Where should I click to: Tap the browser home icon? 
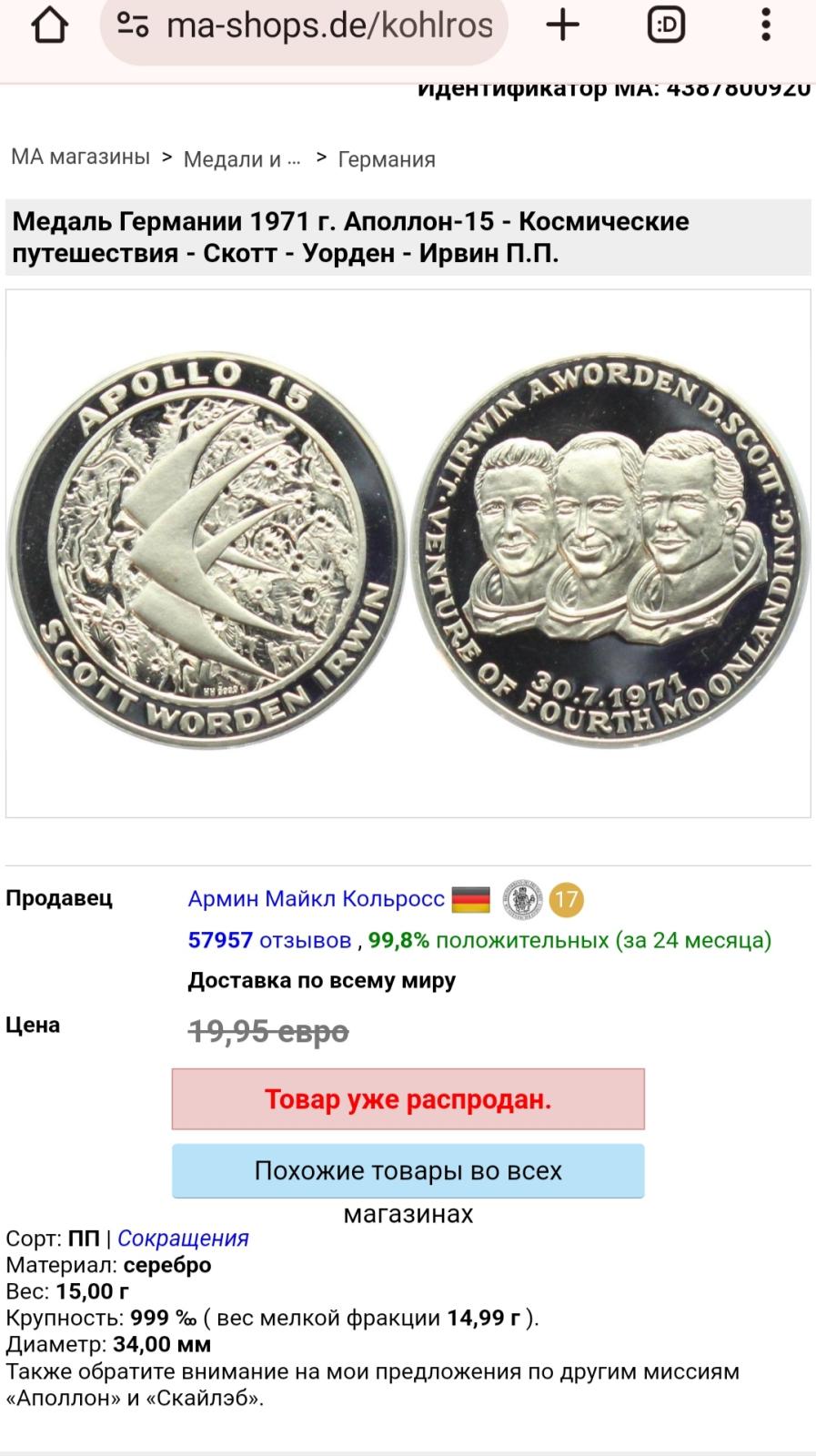pos(49,25)
